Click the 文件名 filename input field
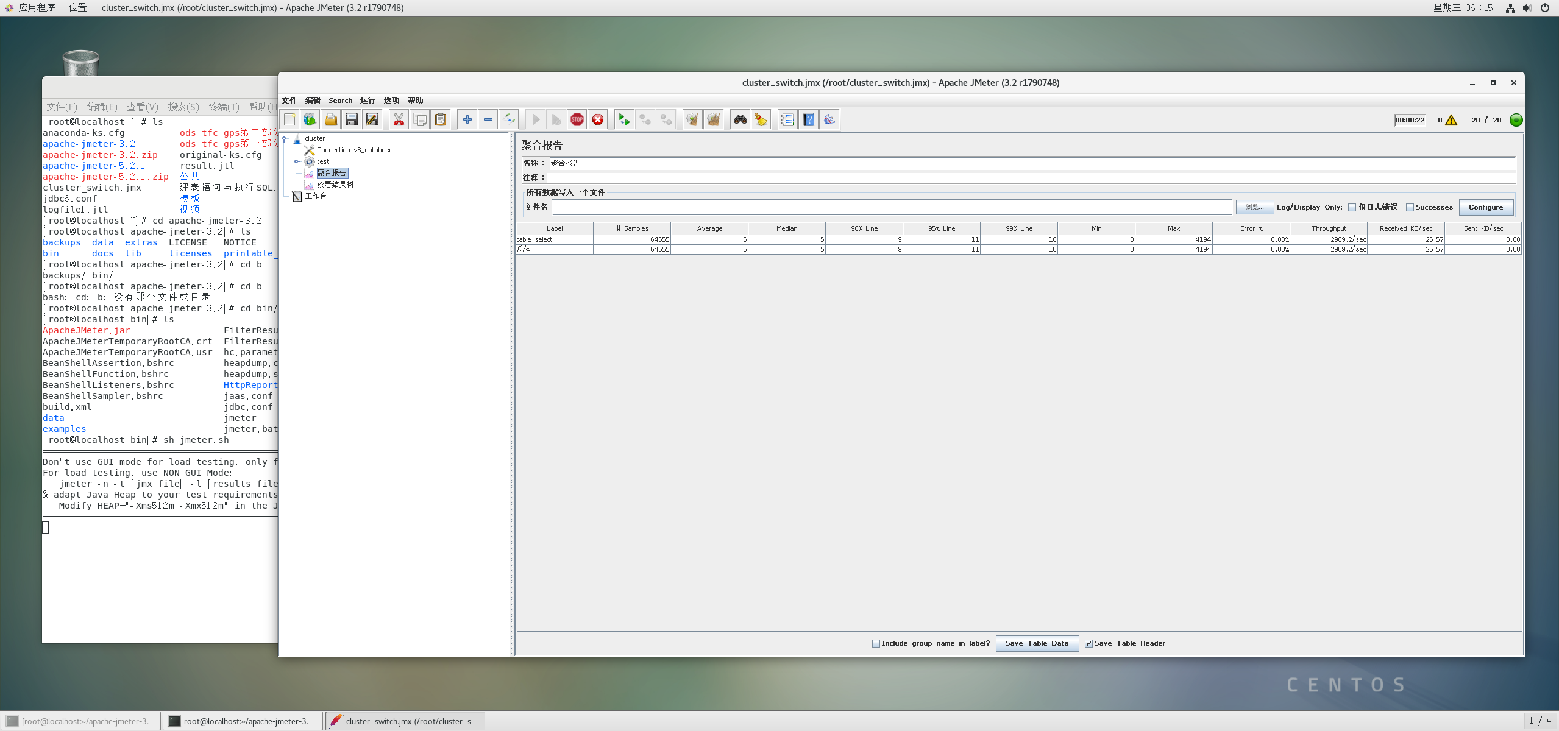The width and height of the screenshot is (1559, 731). pos(891,208)
